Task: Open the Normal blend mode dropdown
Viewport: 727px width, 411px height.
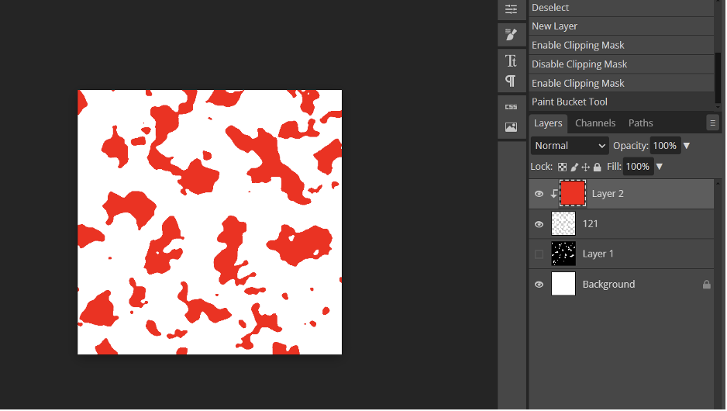Action: pyautogui.click(x=570, y=146)
